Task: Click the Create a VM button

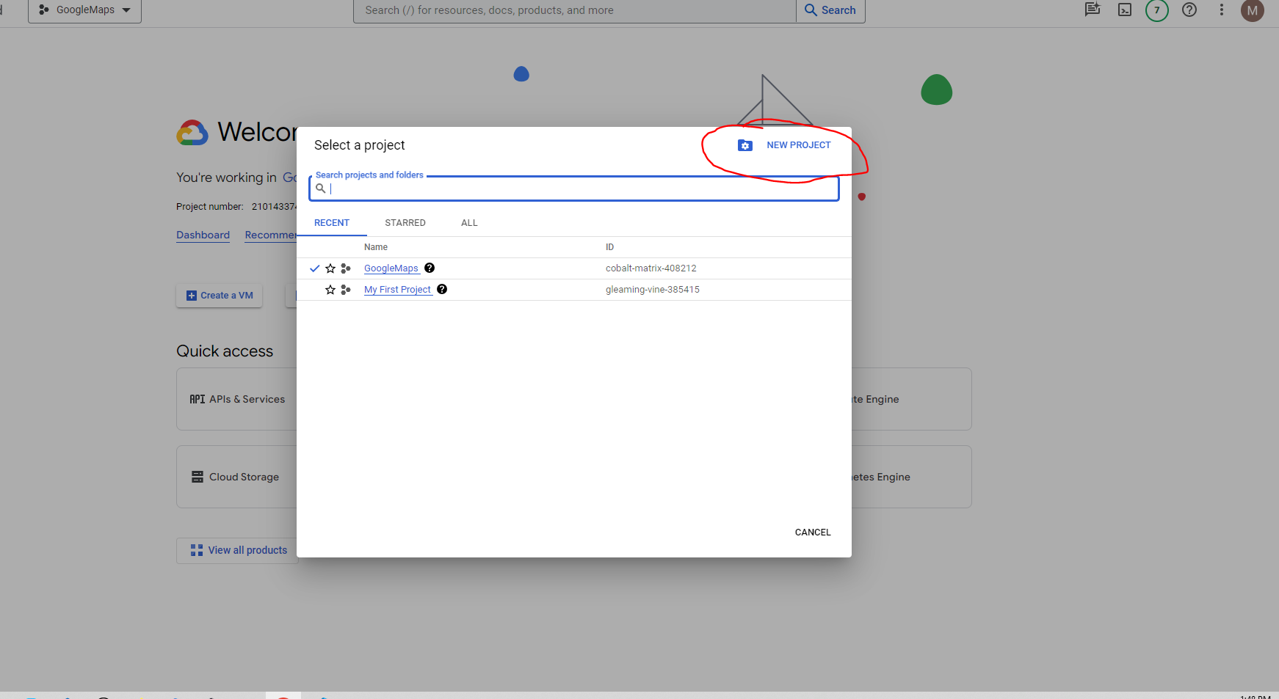Action: pos(220,296)
